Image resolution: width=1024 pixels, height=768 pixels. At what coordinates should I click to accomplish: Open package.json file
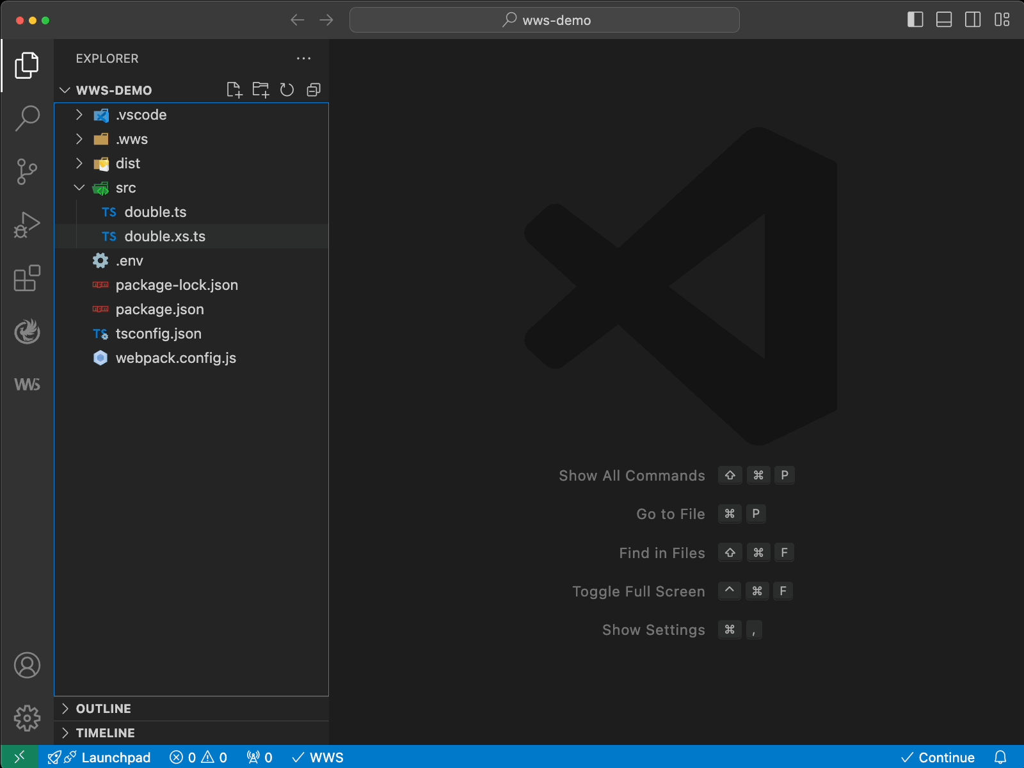click(x=191, y=310)
